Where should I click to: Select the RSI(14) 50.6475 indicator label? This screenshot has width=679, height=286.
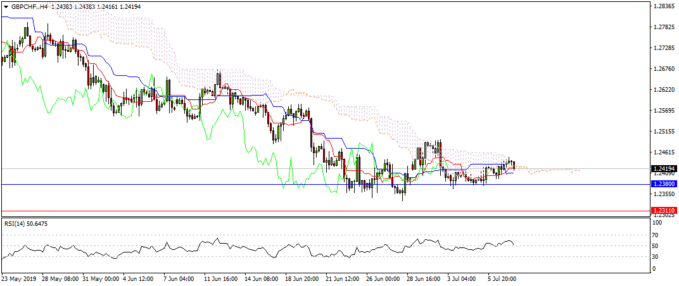tap(27, 223)
